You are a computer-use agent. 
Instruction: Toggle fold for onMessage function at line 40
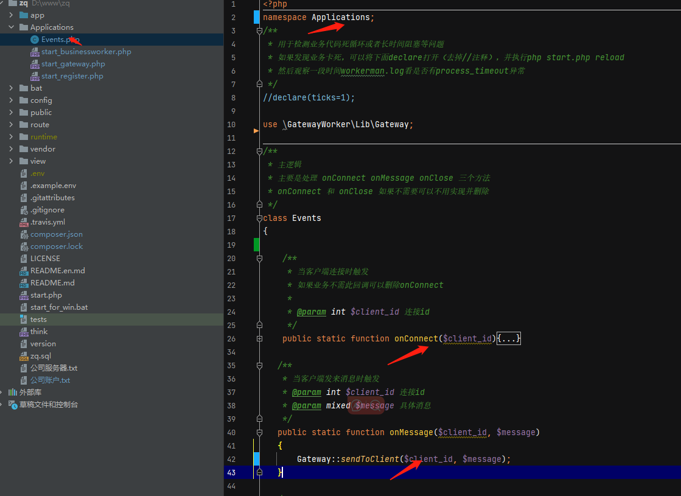tap(259, 433)
